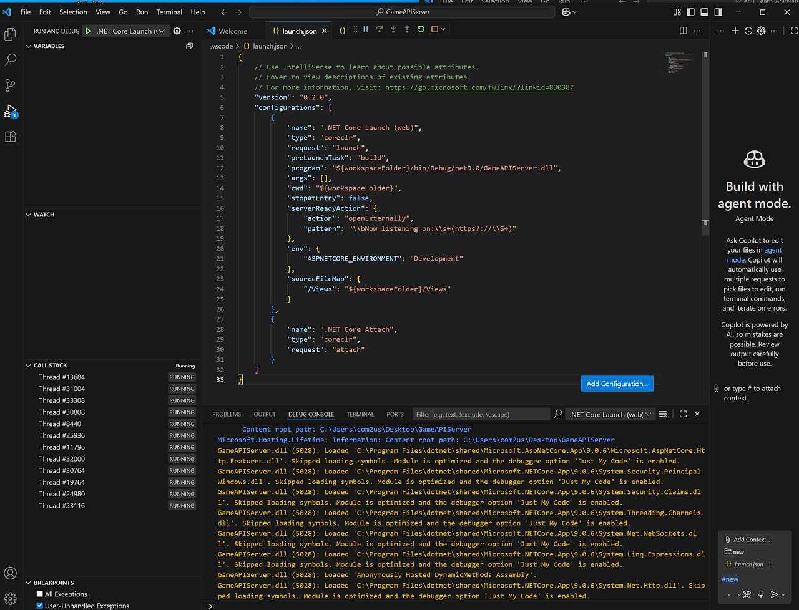Viewport: 799px width, 610px height.
Task: Click Step Into in the debug toolbar
Action: pos(393,29)
